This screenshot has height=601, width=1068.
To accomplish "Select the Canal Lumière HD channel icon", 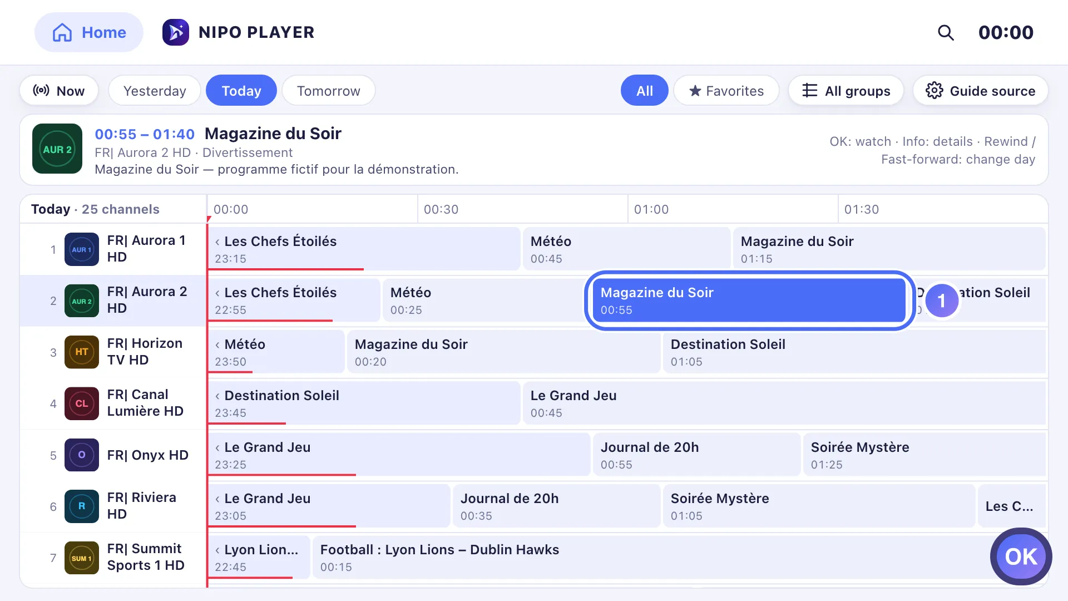I will (x=82, y=403).
